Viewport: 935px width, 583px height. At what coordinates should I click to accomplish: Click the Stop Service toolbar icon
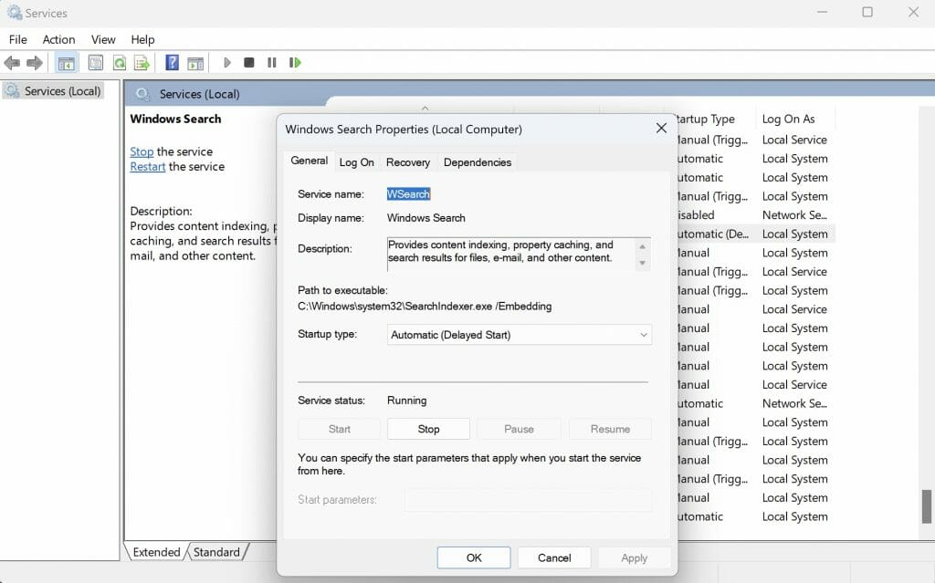click(247, 62)
